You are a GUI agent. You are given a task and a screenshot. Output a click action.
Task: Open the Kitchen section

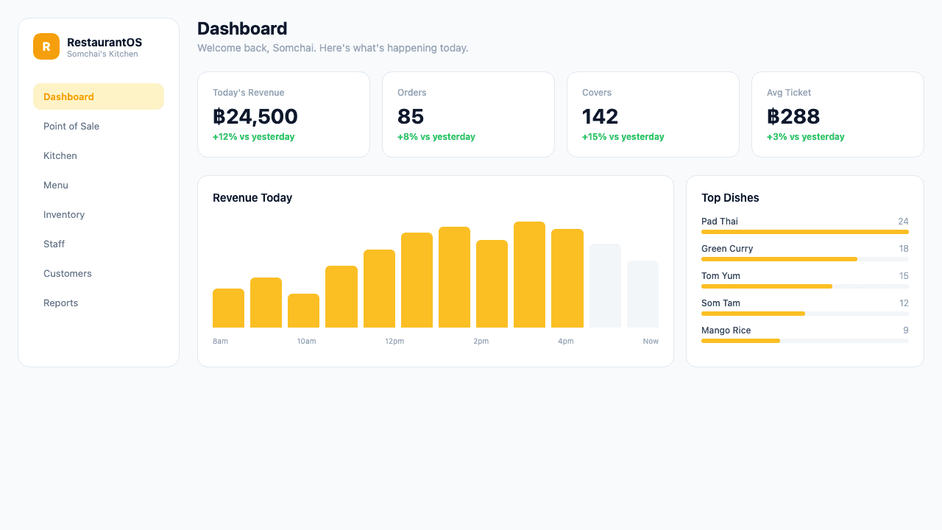click(x=99, y=155)
